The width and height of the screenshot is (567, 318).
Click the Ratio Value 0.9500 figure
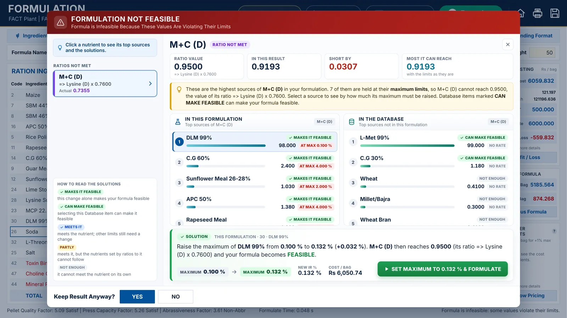pos(188,67)
